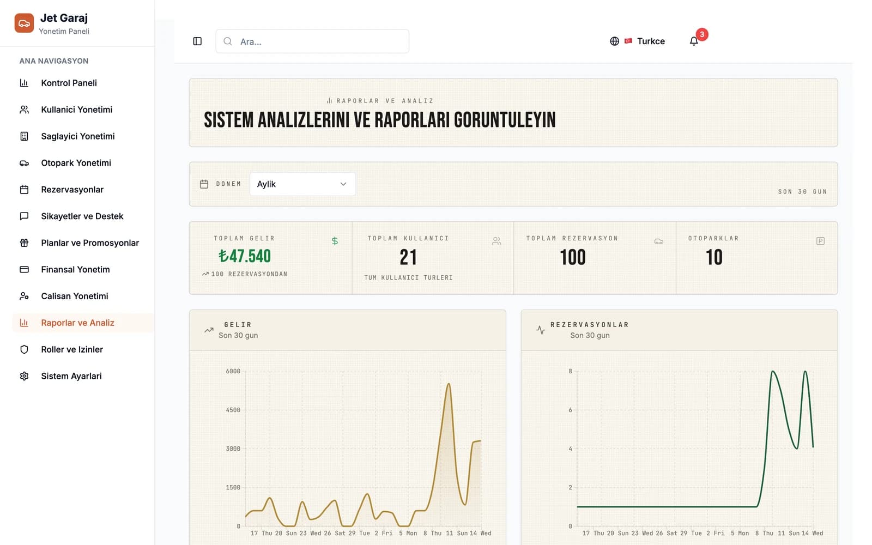Click the Rezervasyonlar activity pulse icon
Screen dimensions: 872x545
[541, 330]
